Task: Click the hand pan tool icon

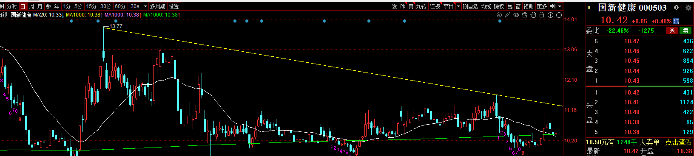Action: (533, 15)
